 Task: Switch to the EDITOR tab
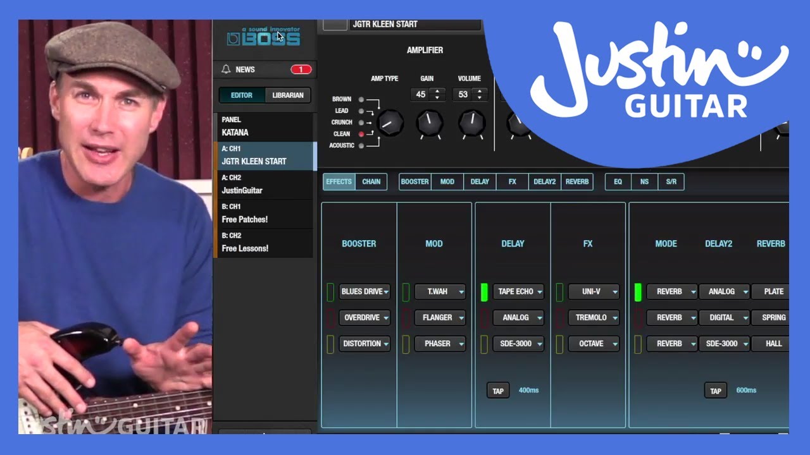click(x=242, y=95)
